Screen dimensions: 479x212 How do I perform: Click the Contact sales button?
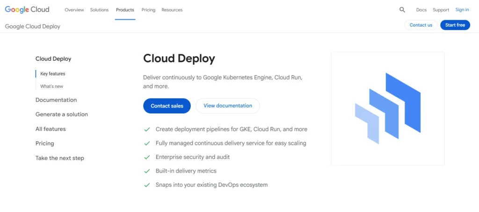[167, 106]
